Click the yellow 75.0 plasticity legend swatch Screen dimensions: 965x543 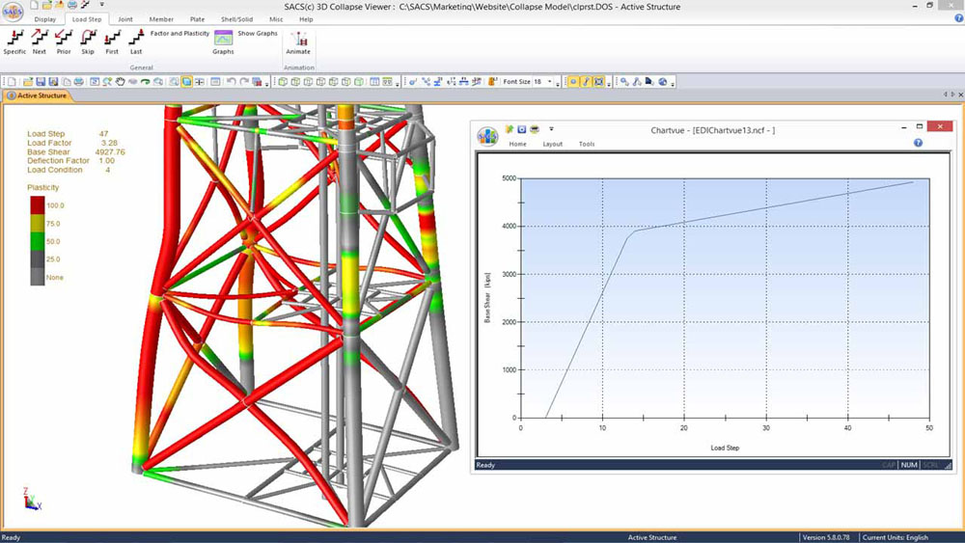click(38, 223)
